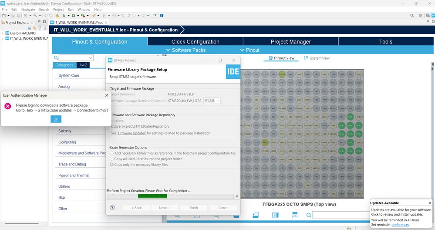This screenshot has height=230, width=435.
Task: Open Project Explorer filter icon
Action: tap(40, 28)
